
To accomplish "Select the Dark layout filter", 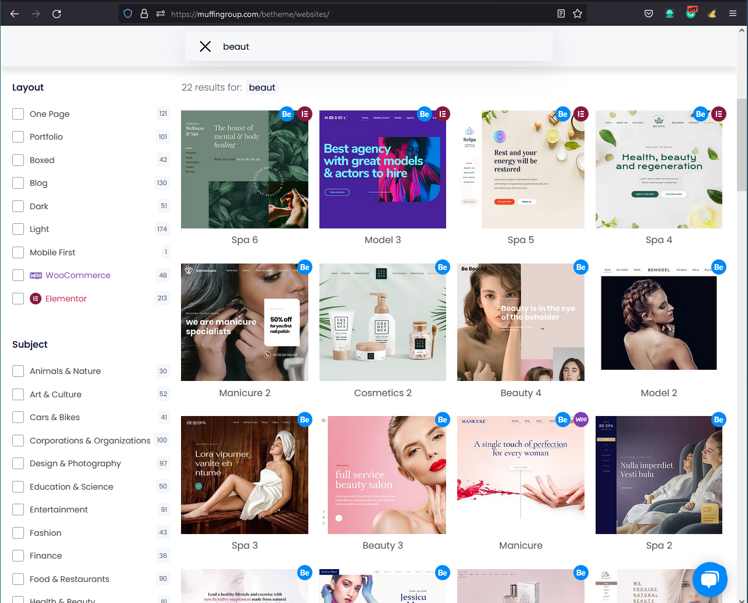I will click(18, 206).
